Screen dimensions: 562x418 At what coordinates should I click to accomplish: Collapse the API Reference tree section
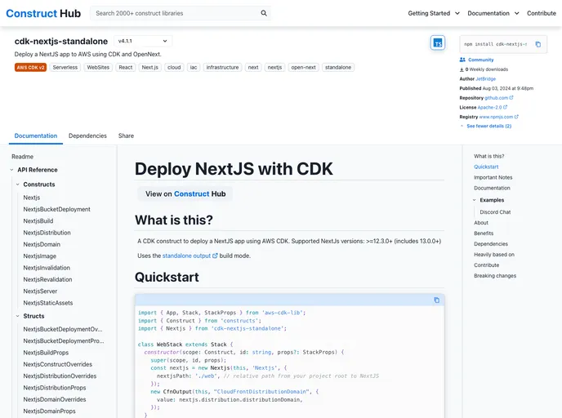11,170
